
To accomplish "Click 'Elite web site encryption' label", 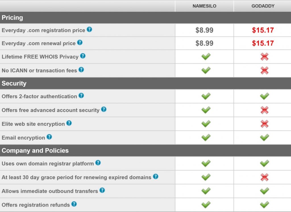I will [33, 124].
